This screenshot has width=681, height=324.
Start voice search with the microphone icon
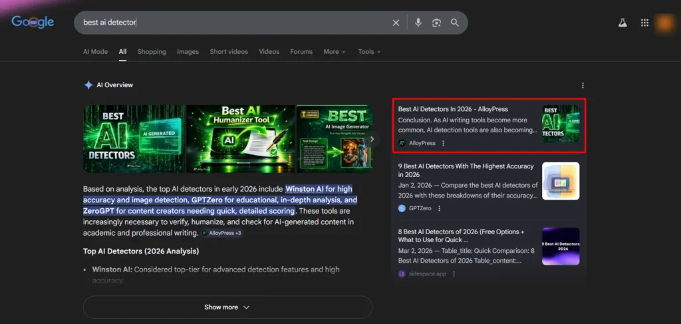coord(418,23)
